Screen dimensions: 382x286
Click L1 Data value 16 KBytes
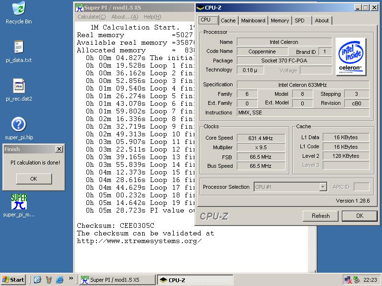(x=346, y=137)
